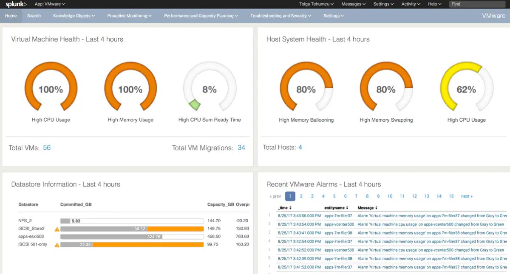Image resolution: width=510 pixels, height=274 pixels.
Task: Expand Troubleshooting and Security menu
Action: 281,16
